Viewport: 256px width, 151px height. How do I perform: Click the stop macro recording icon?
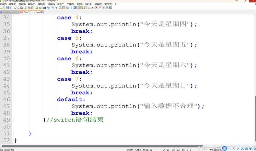click(100, 8)
